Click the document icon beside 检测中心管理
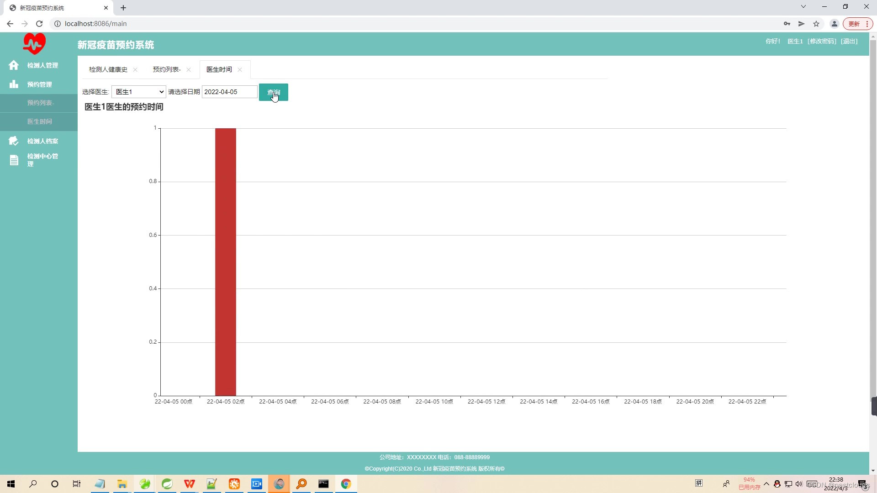The height and width of the screenshot is (493, 877). click(x=14, y=160)
